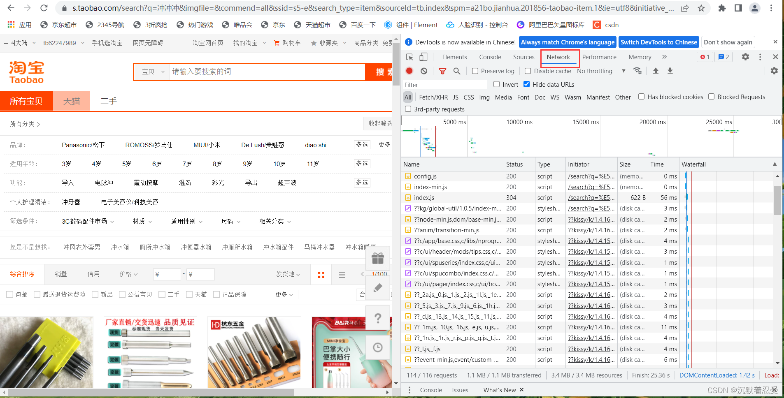This screenshot has width=784, height=398.
Task: Check the 包邮 free shipping checkbox
Action: pos(10,294)
